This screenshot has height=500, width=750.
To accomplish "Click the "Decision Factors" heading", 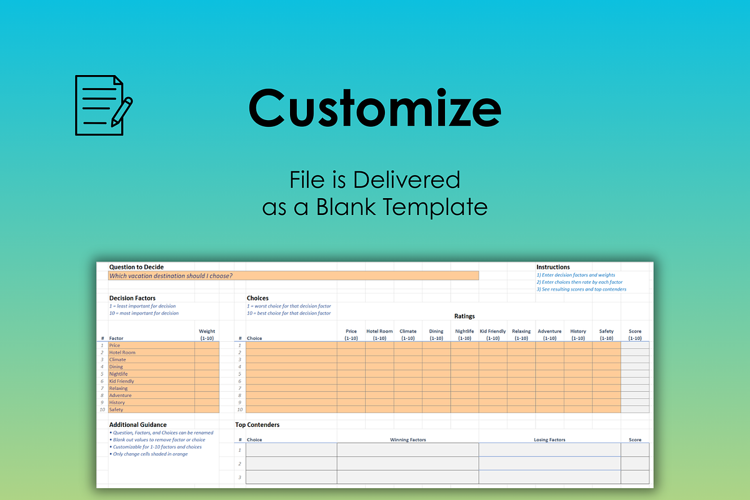I will (x=132, y=298).
